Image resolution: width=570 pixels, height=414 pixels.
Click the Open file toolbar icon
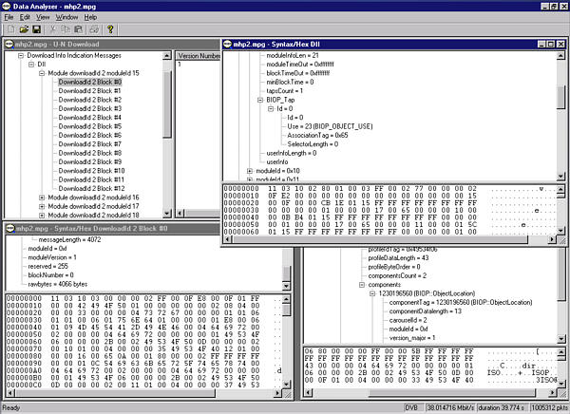[22, 30]
